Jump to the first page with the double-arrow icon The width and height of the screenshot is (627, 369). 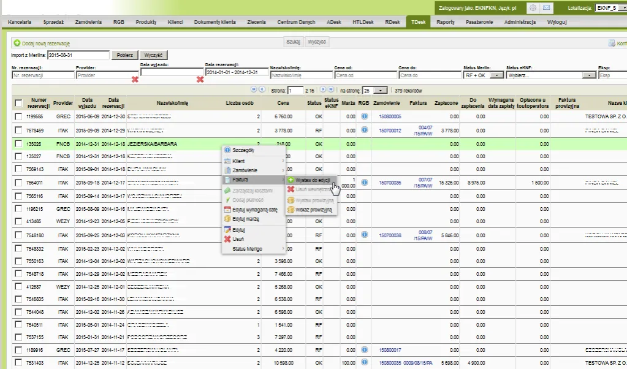point(254,89)
